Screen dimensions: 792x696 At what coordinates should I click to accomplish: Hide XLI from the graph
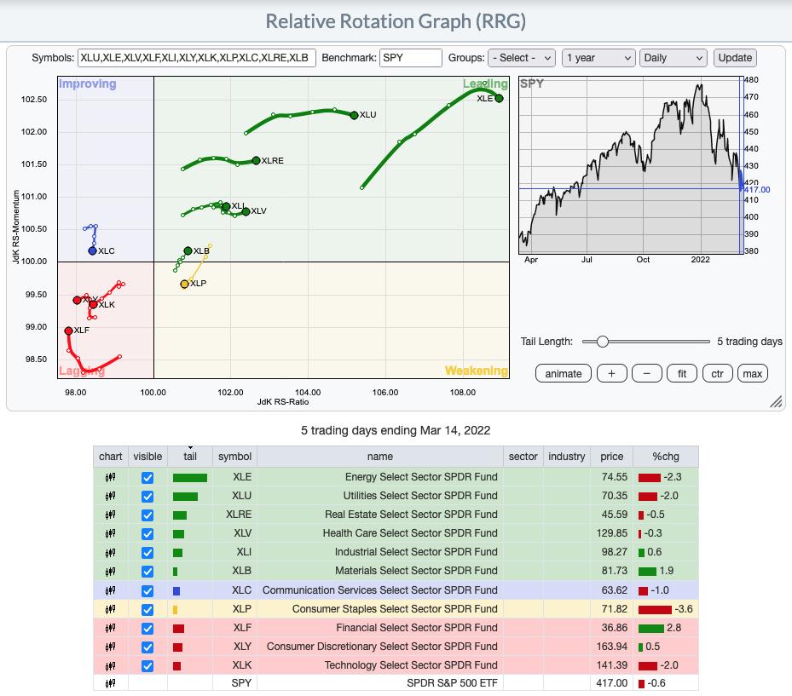pos(147,552)
